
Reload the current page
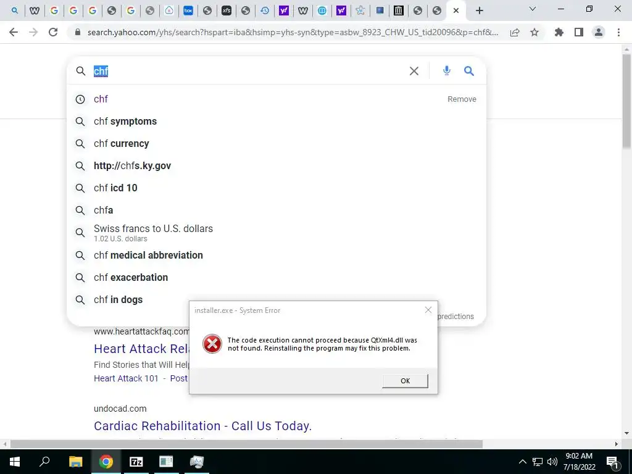53,32
